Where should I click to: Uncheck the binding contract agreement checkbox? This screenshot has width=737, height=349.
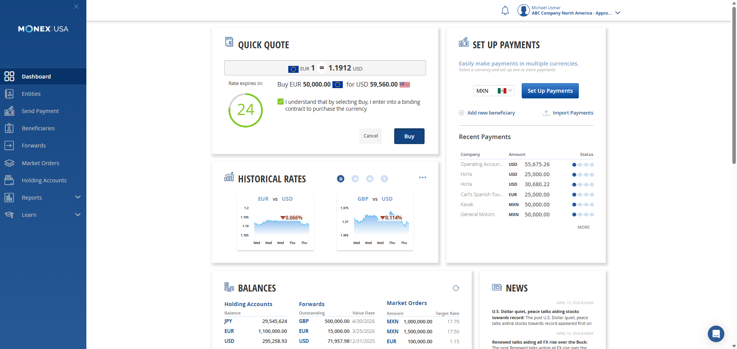(x=281, y=102)
